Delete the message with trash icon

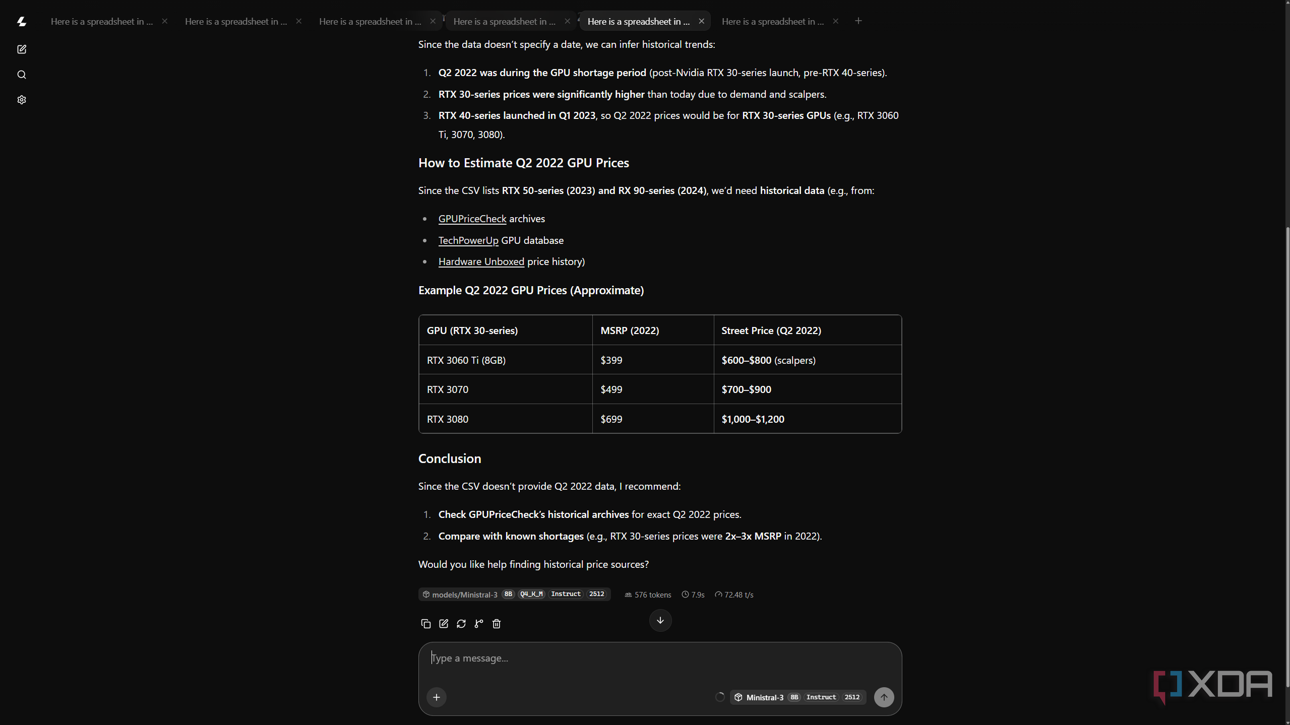pos(497,624)
